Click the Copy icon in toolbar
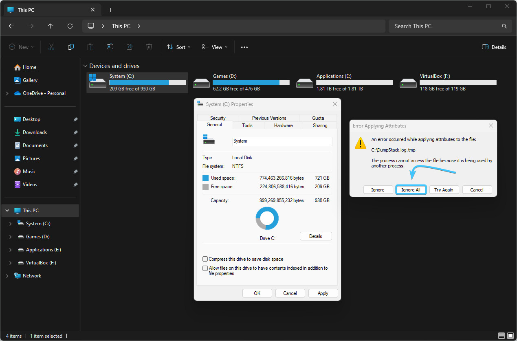The width and height of the screenshot is (517, 341). click(x=71, y=47)
